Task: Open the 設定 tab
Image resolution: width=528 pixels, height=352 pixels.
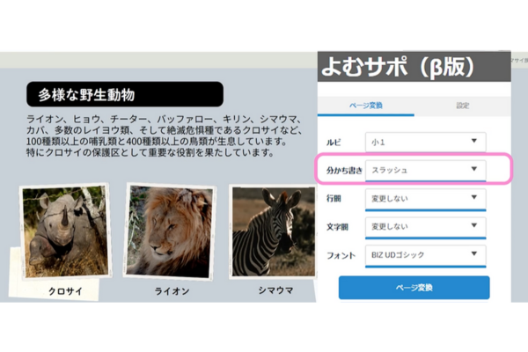Action: click(x=463, y=106)
